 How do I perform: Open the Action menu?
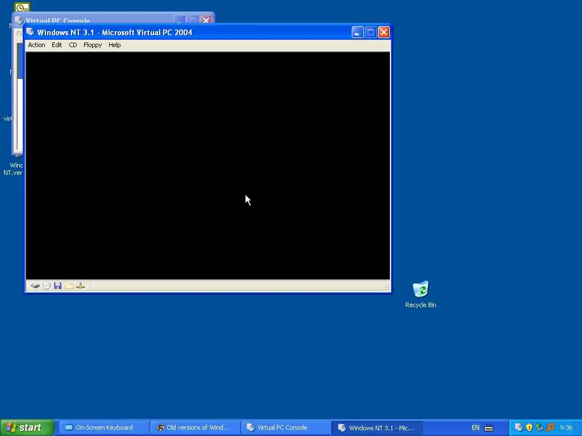tap(36, 45)
